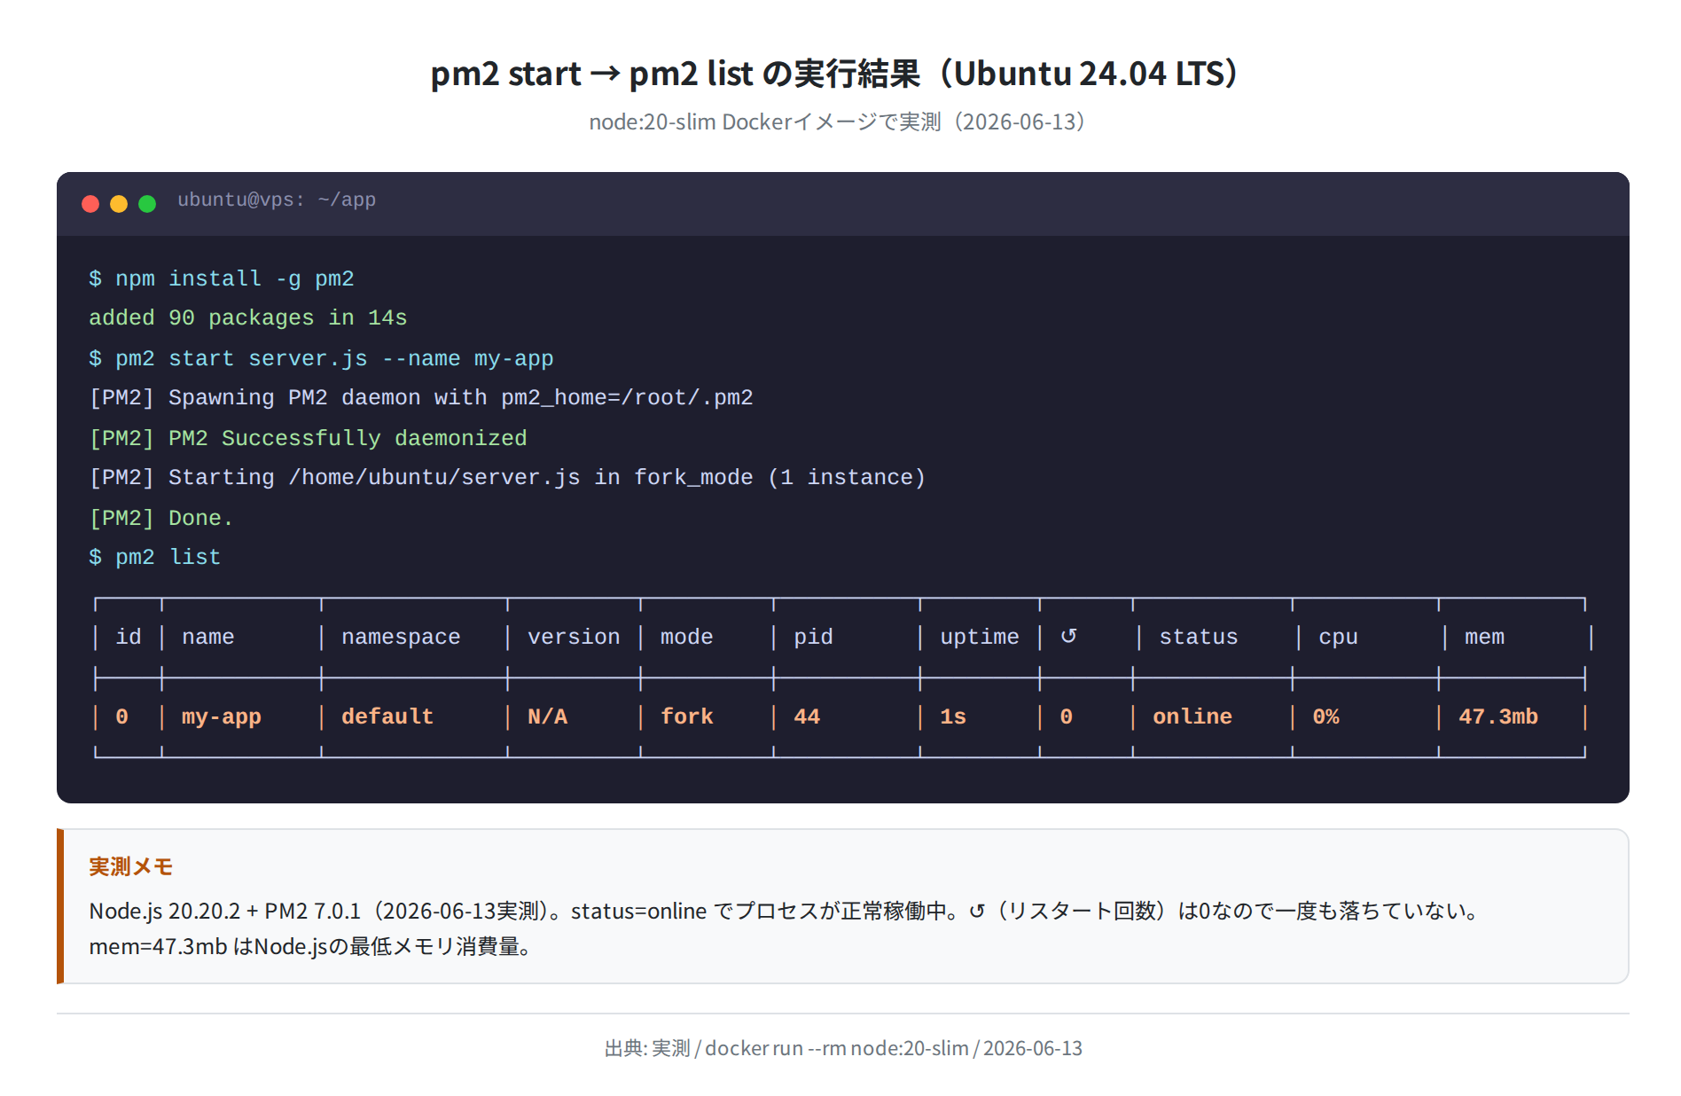Click the 'id' column header
The height and width of the screenshot is (1096, 1681).
click(129, 638)
